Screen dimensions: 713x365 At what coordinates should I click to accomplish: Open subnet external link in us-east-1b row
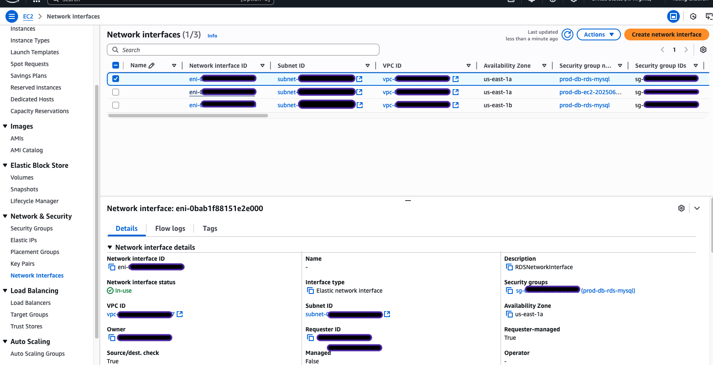[360, 105]
